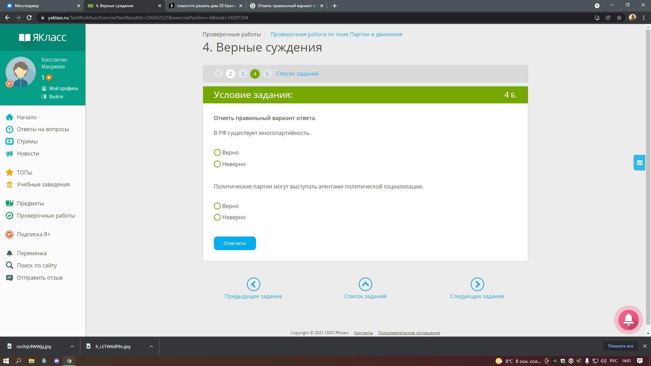This screenshot has width=651, height=366.
Task: Click the ЯКласс logo
Action: click(x=43, y=37)
